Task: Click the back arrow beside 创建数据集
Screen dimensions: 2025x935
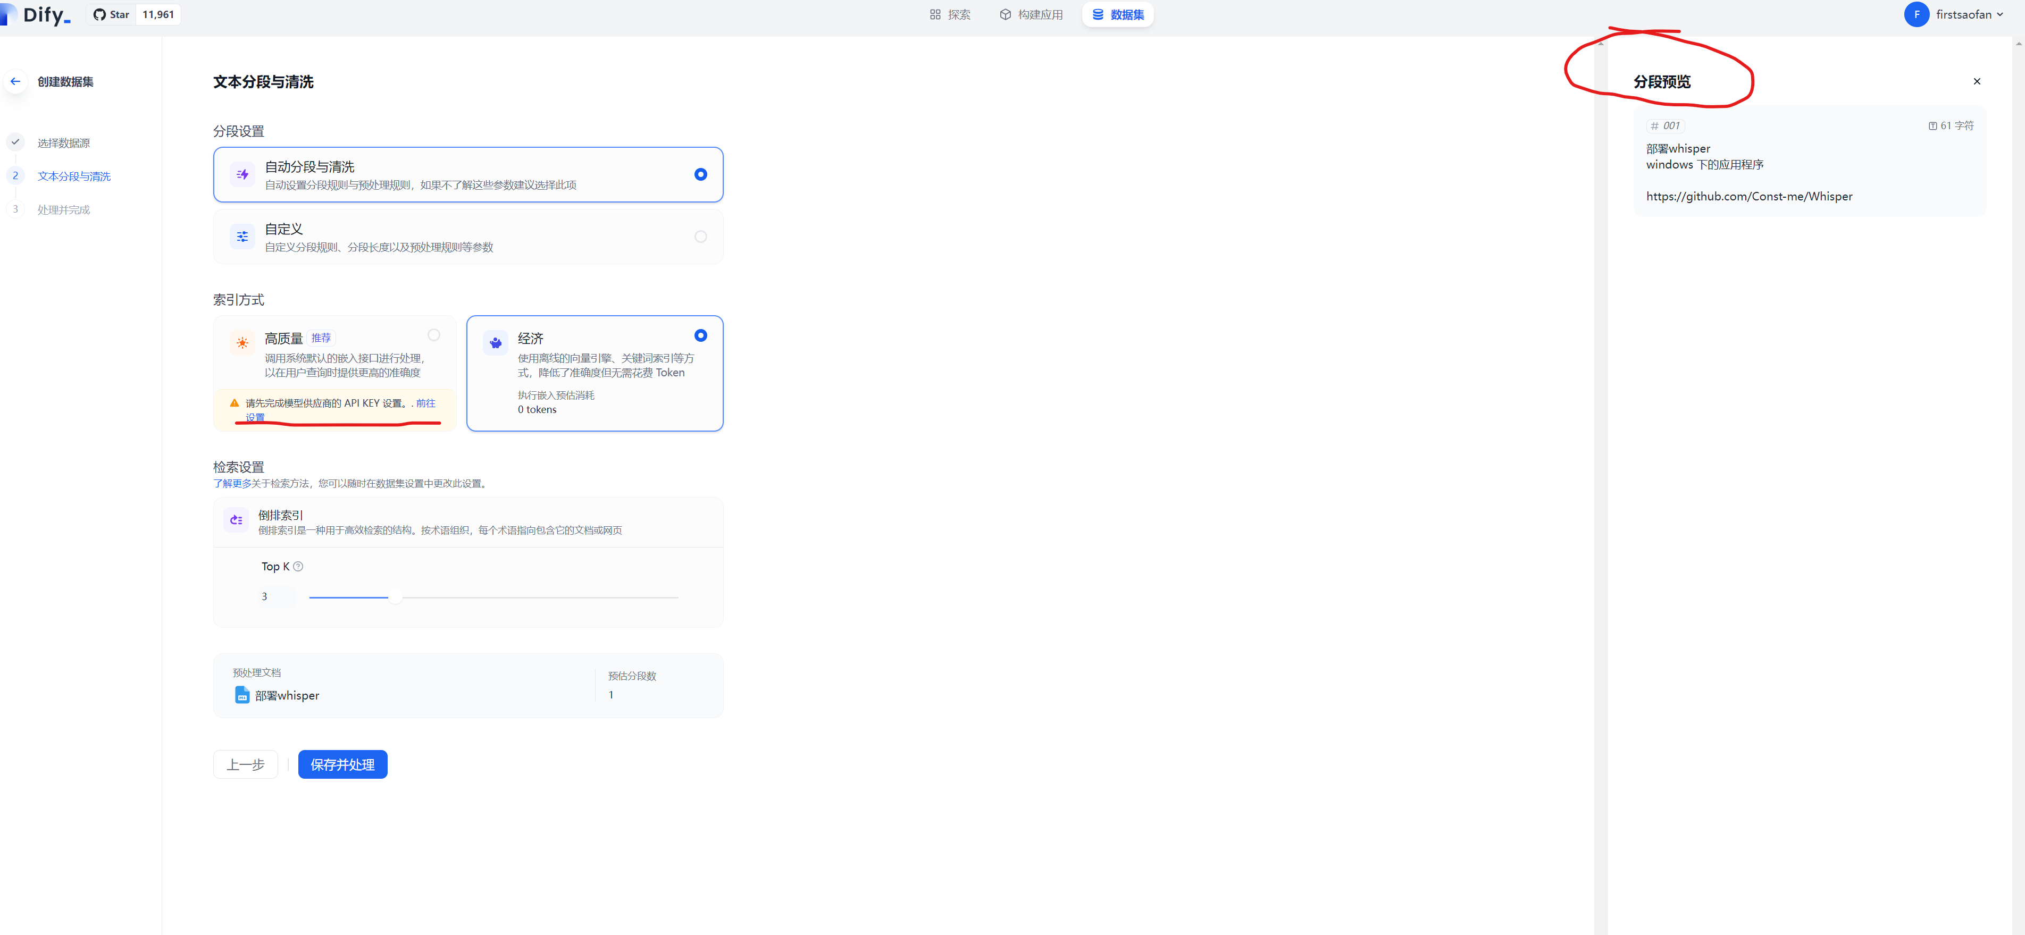Action: (x=15, y=81)
